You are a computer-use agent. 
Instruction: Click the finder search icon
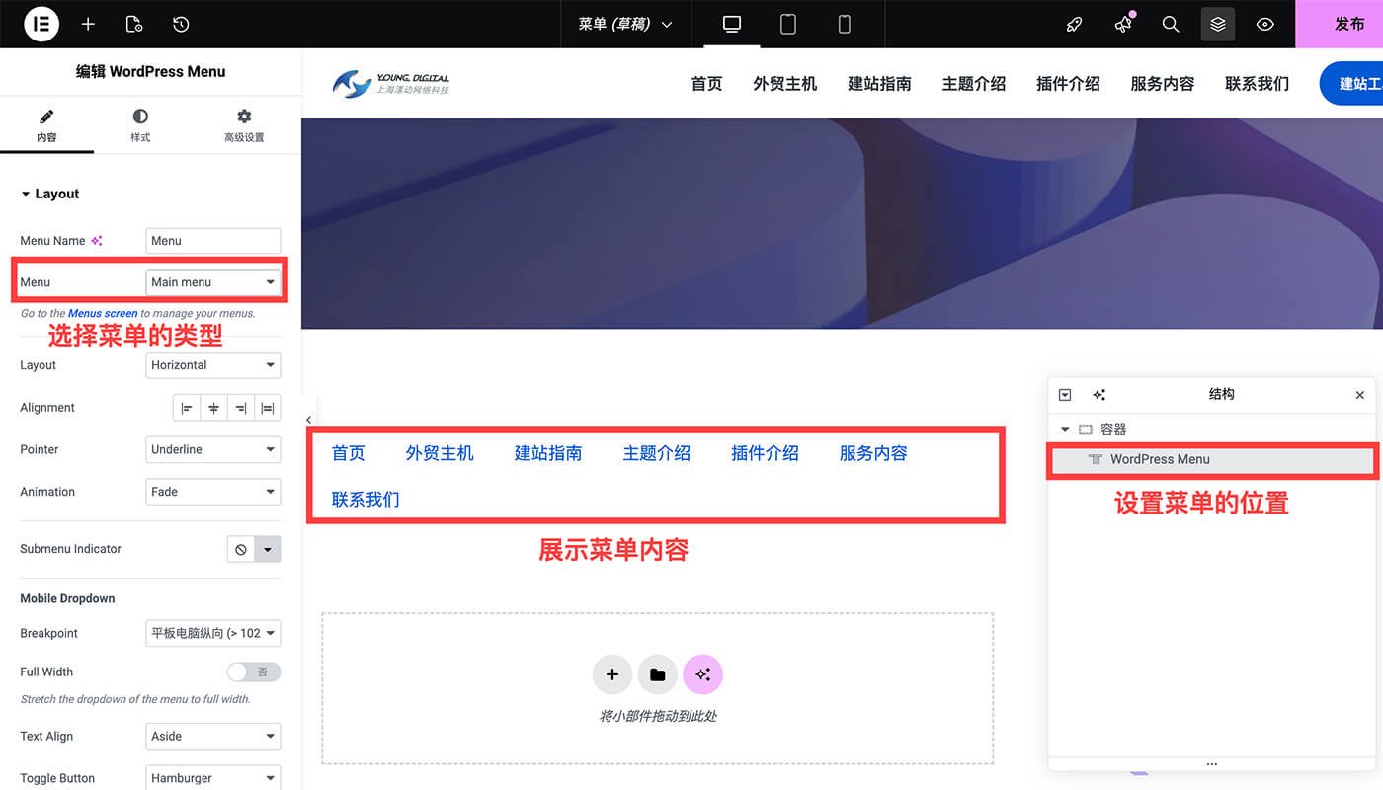(x=1170, y=24)
